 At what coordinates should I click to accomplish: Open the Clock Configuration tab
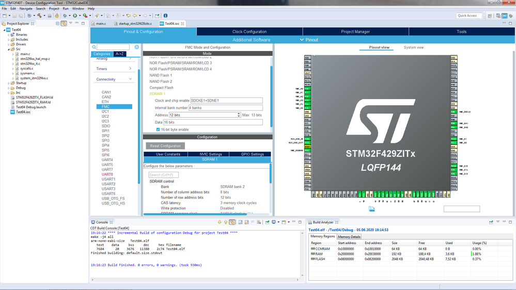point(249,31)
